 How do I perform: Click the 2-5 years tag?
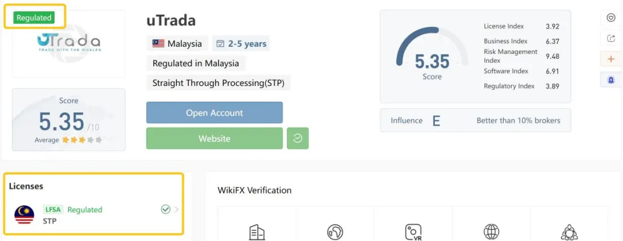pyautogui.click(x=241, y=44)
